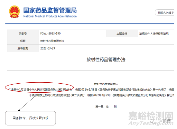Click the 标题 label cell
Image resolution: width=177 pixels, height=129 pixels.
click(x=23, y=41)
